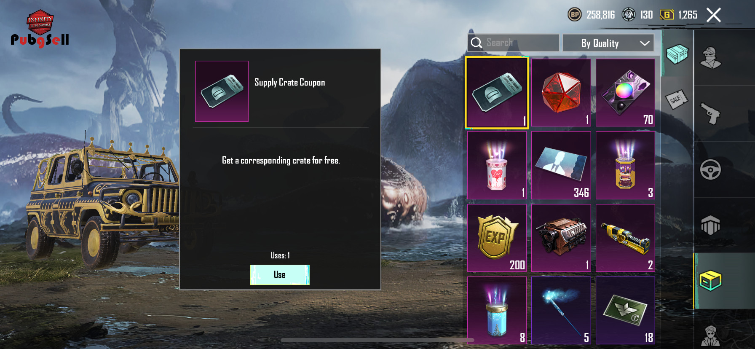755x349 pixels.
Task: Select the engine item in inventory
Action: [561, 238]
